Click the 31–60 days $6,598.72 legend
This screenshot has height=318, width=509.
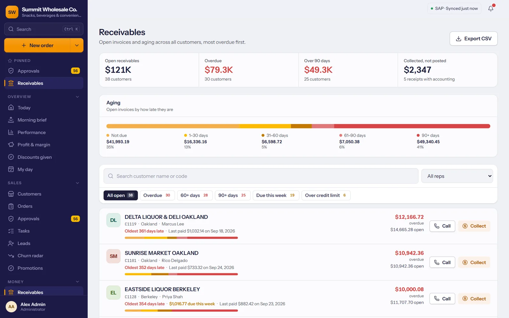(275, 141)
